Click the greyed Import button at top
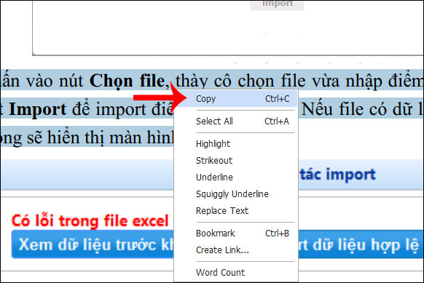 (277, 4)
